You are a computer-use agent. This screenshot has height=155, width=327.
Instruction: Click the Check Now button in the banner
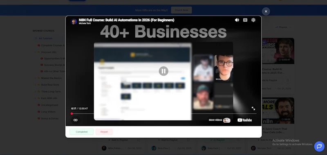pos(181,10)
